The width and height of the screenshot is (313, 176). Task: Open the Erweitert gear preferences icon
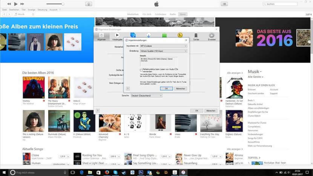click(212, 37)
